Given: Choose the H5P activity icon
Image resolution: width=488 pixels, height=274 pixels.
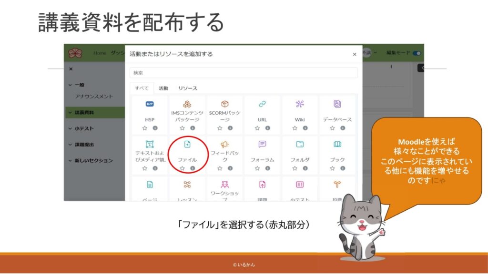Looking at the screenshot, I should point(149,104).
